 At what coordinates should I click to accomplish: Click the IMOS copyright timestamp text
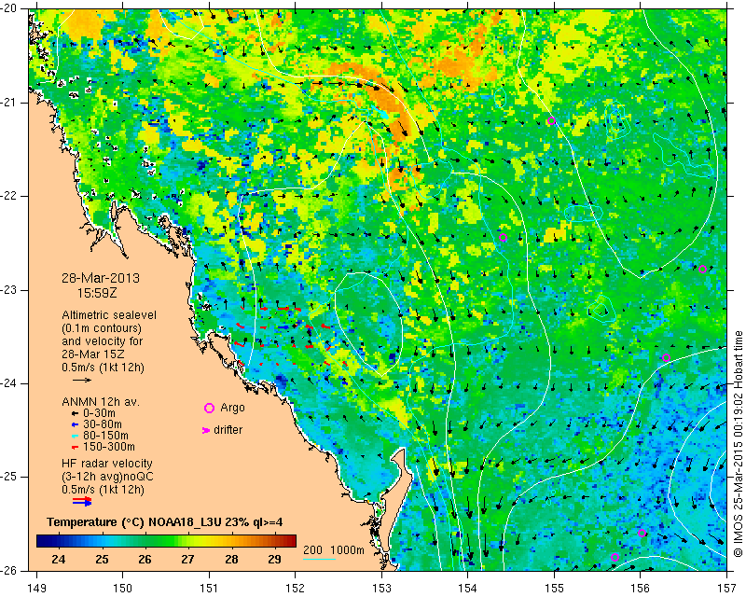(738, 444)
